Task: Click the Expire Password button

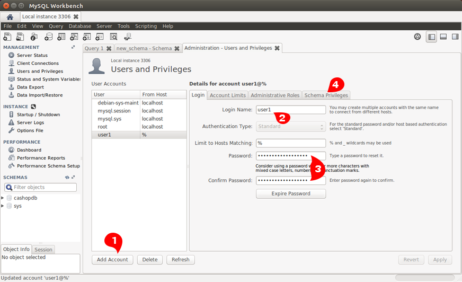Action: [291, 193]
